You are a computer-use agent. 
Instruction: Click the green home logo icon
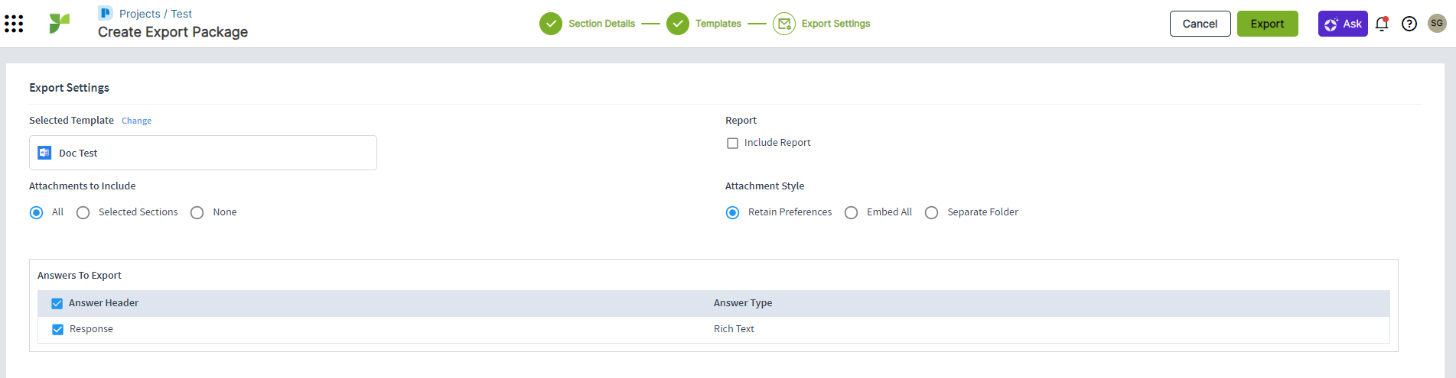point(59,24)
